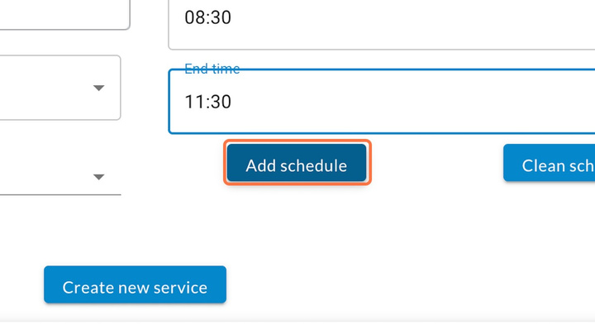Select the hour 08 in upper time field
Viewport: 595px width, 325px height.
[x=194, y=17]
